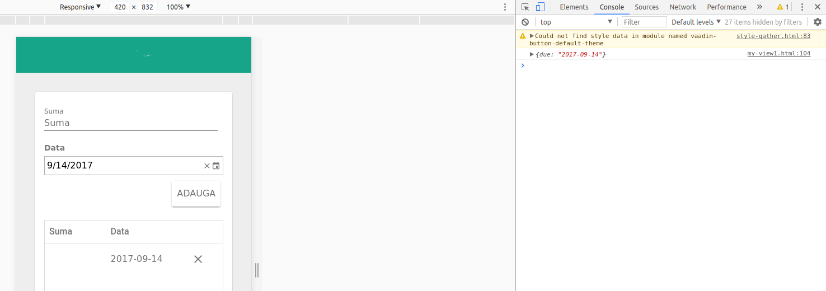
Task: Expand the logged due object
Action: tap(532, 54)
